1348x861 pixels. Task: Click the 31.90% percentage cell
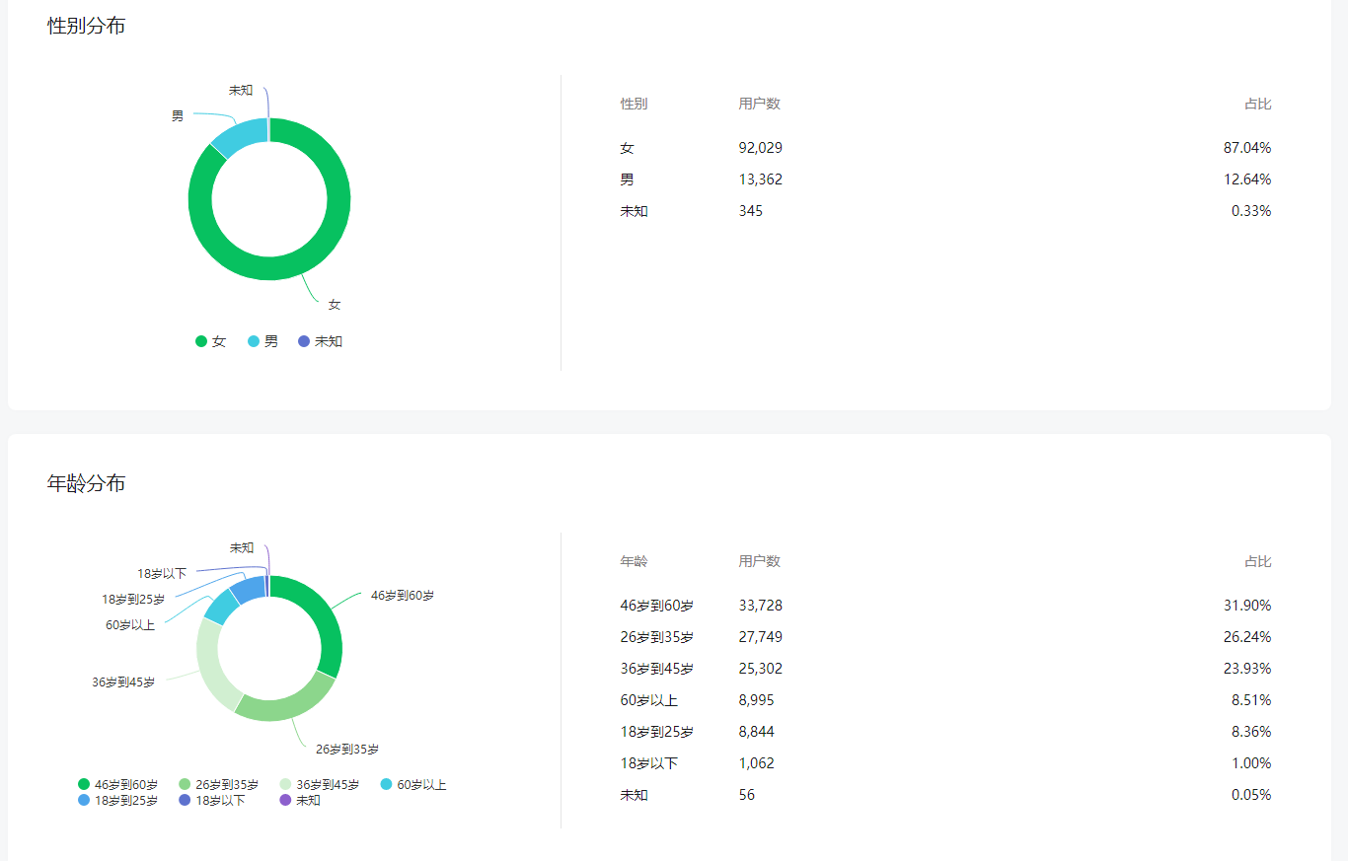tap(1247, 606)
